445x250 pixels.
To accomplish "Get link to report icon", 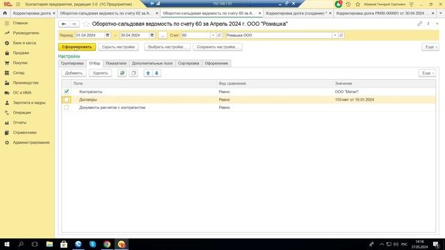I will [420, 24].
